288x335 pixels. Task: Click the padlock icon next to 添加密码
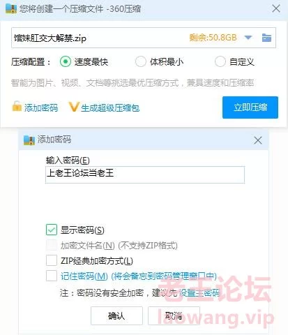[x=17, y=107]
